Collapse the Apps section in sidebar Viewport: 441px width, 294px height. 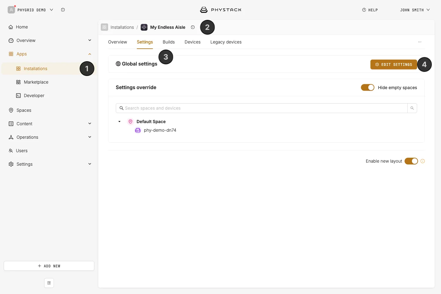click(x=90, y=54)
